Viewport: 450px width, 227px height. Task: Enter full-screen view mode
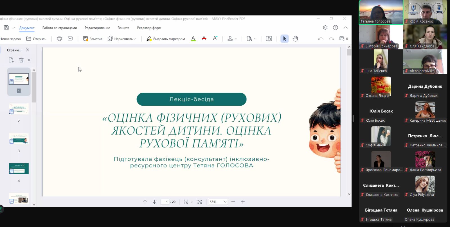(x=200, y=202)
